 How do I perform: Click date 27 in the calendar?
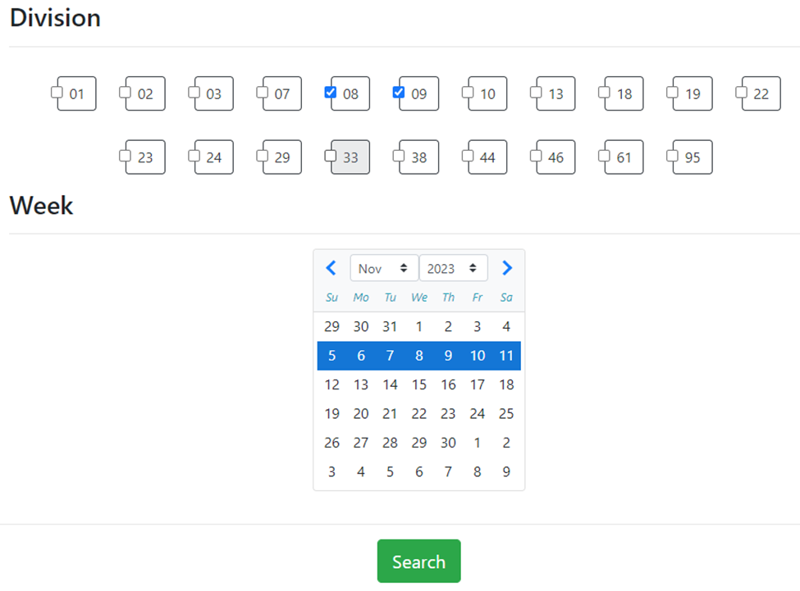[x=361, y=443]
